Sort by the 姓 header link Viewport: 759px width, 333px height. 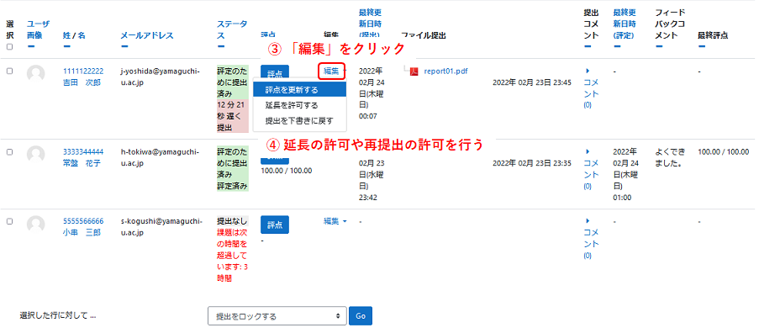(66, 35)
